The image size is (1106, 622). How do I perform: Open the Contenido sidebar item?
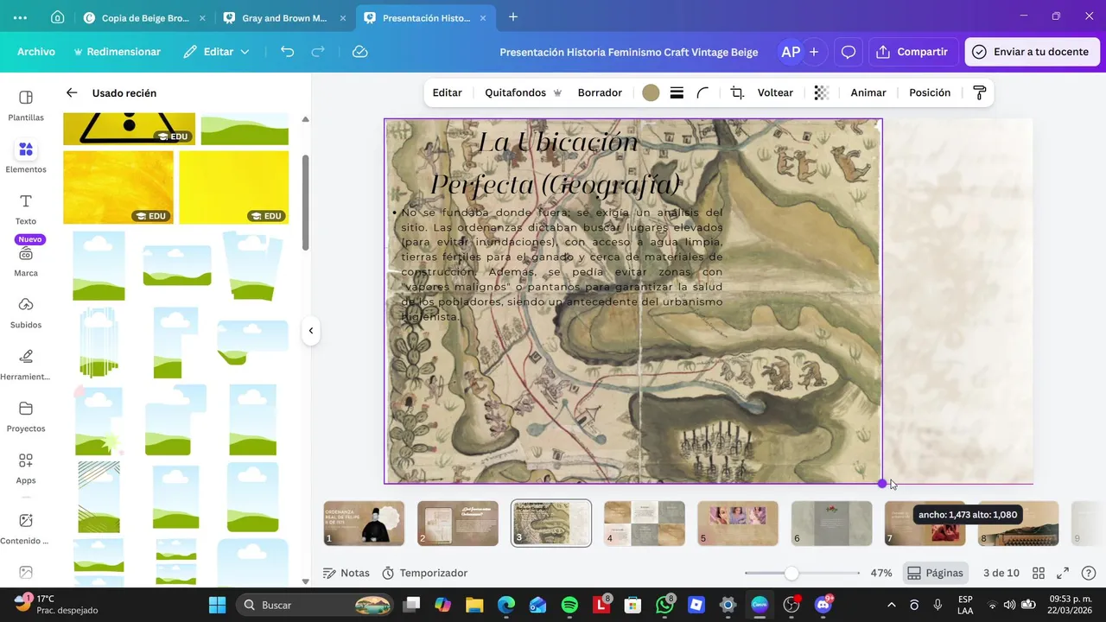[x=26, y=529]
